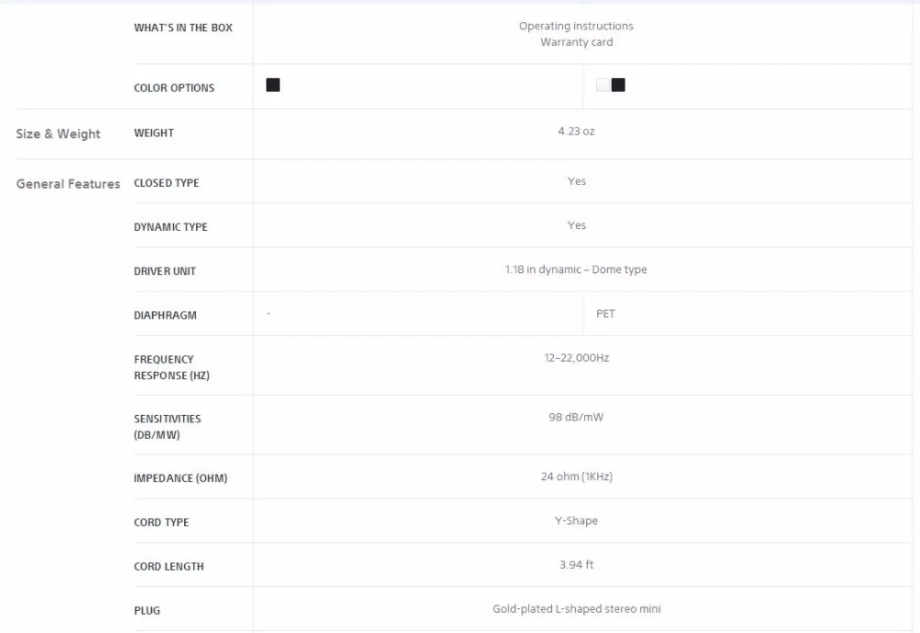Click the Size & Weight section heading
The image size is (920, 633).
[x=58, y=133]
